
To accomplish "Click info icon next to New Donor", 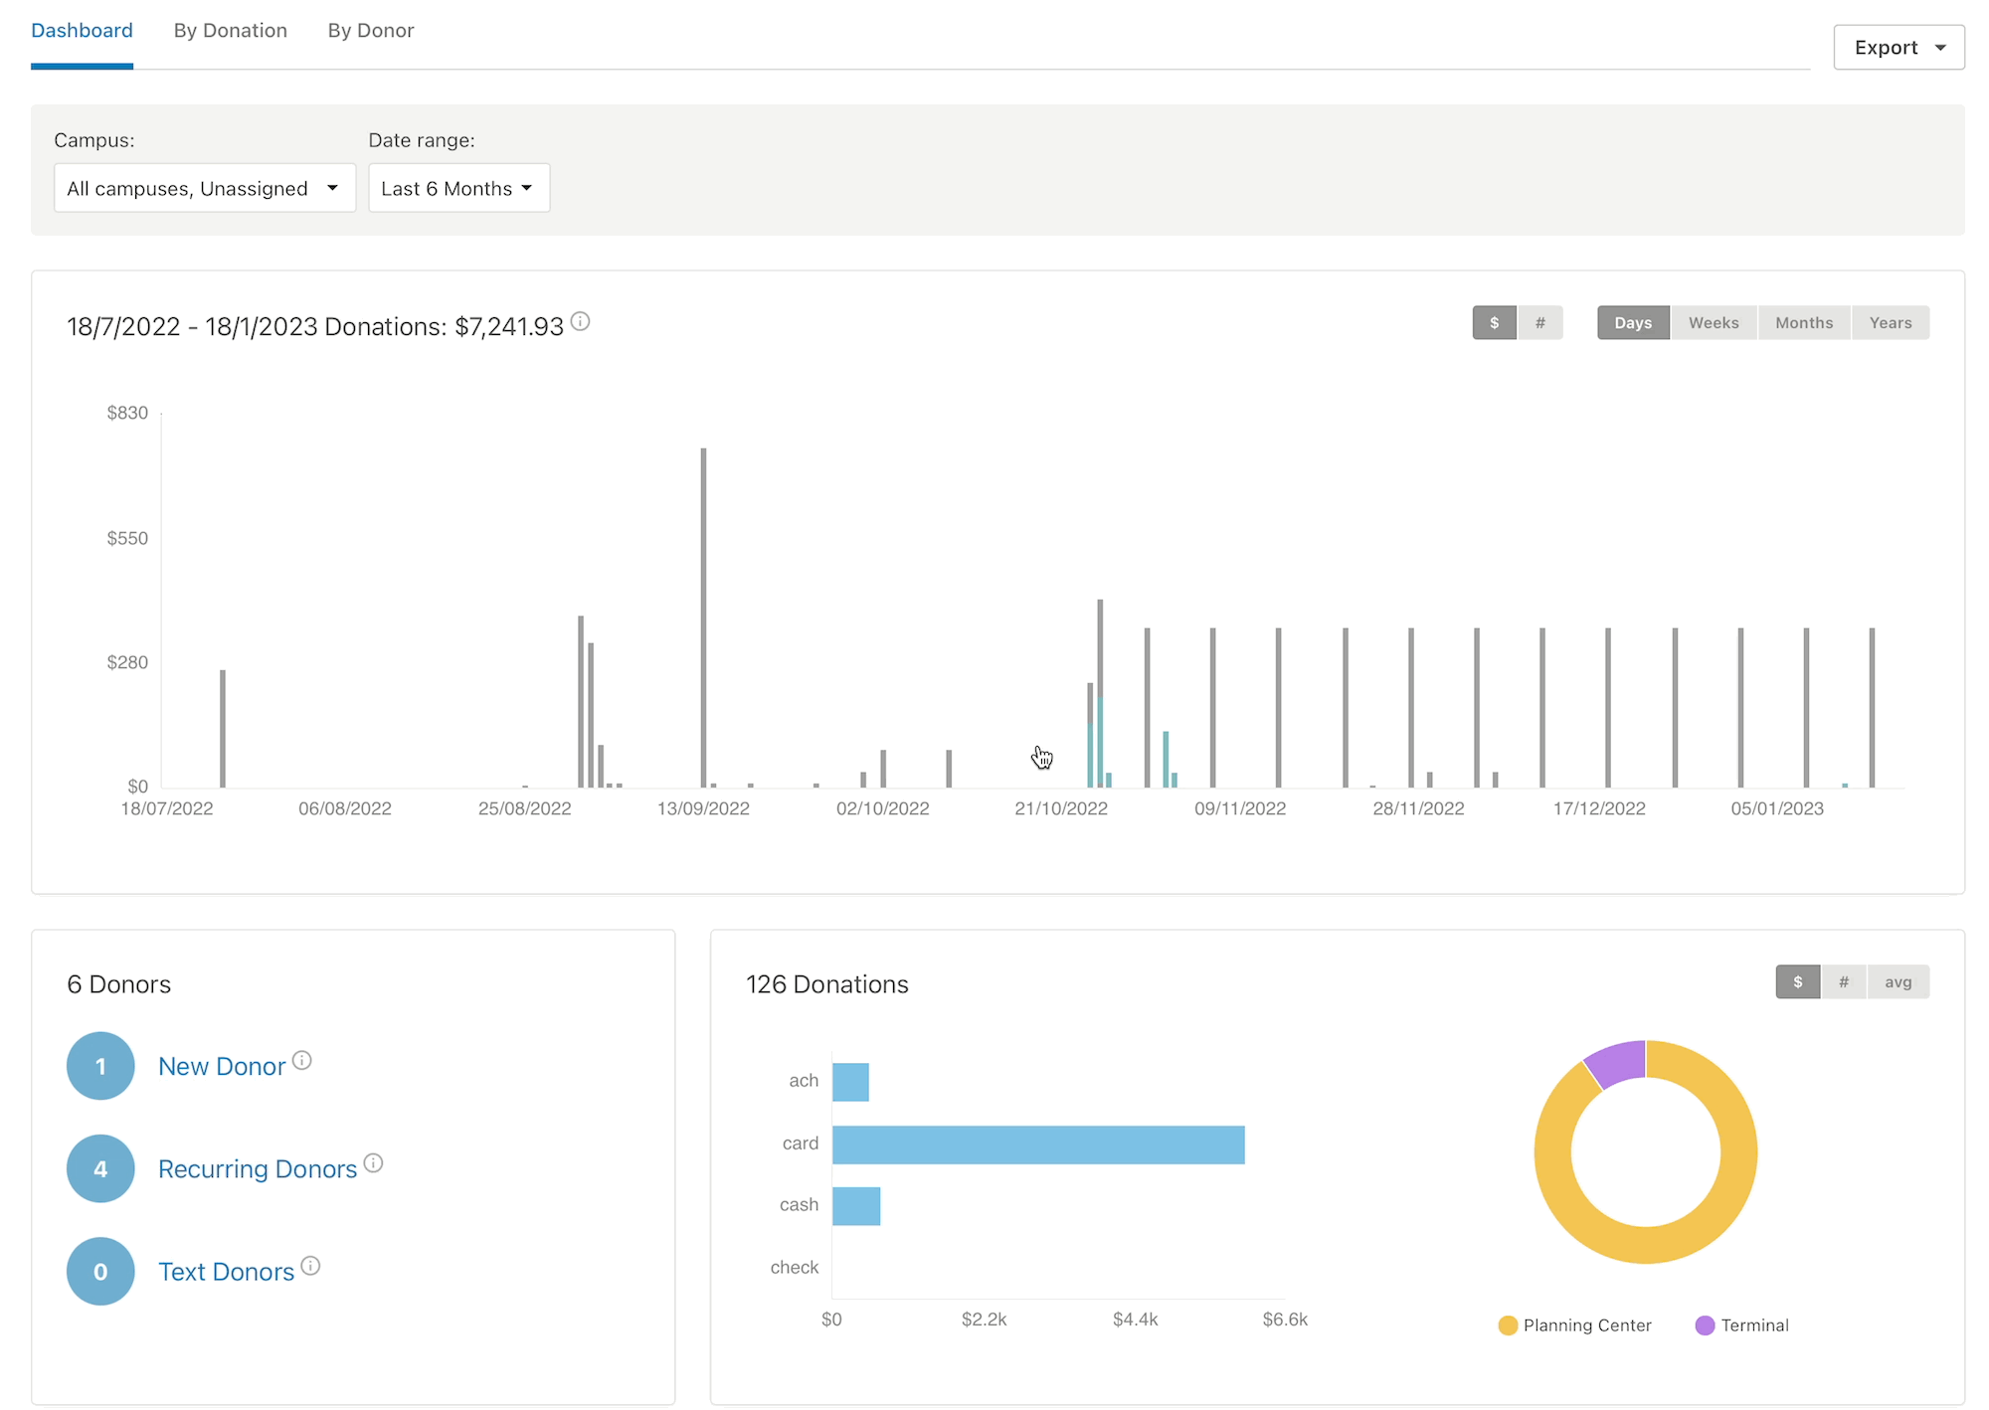I will click(302, 1061).
